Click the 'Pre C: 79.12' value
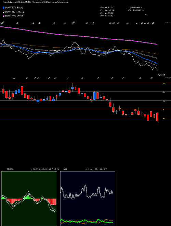171x226 pixels. click(x=107, y=16)
